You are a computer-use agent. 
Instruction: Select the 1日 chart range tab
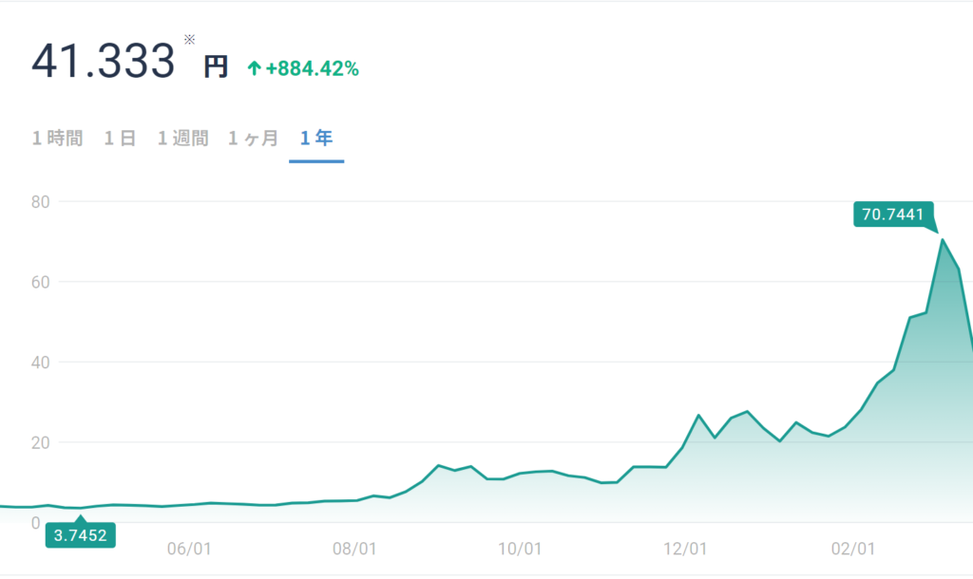point(121,139)
